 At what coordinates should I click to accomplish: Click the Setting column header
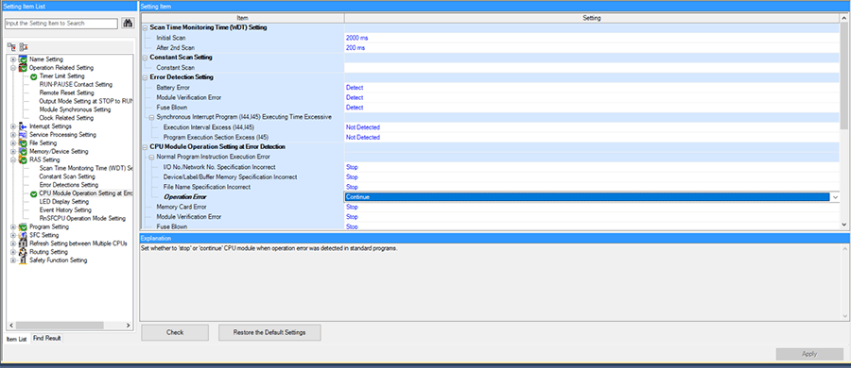[x=592, y=18]
